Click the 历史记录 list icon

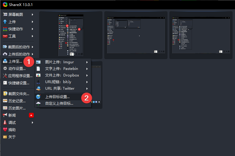[x=5, y=101]
